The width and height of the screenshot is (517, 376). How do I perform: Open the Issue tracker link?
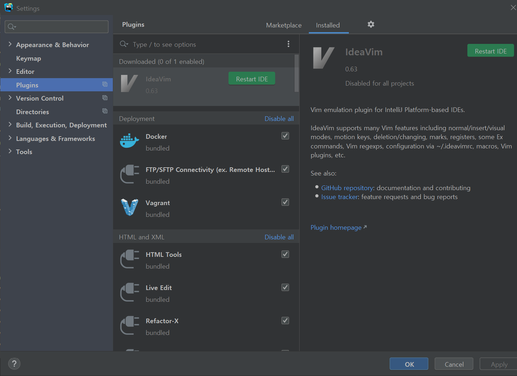coord(340,197)
